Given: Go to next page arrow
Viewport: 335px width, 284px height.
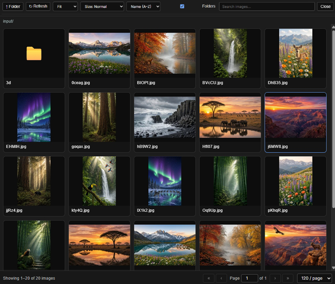Looking at the screenshot, I should (275, 278).
